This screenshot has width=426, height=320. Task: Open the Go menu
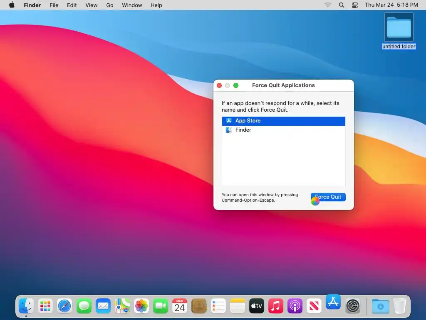click(x=110, y=5)
